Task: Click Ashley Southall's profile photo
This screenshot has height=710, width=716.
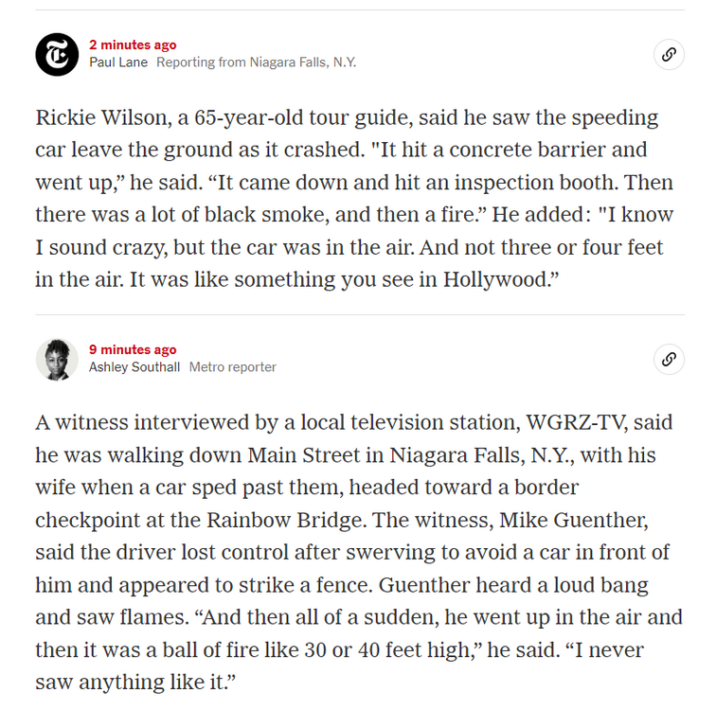Action: [x=57, y=359]
